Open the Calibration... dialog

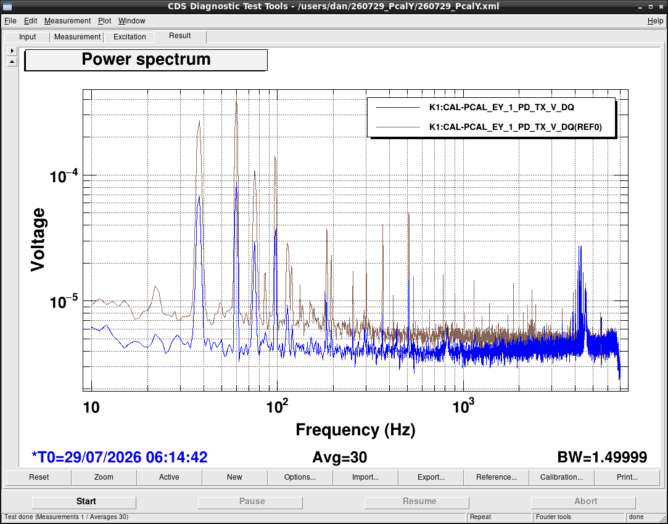pyautogui.click(x=561, y=477)
